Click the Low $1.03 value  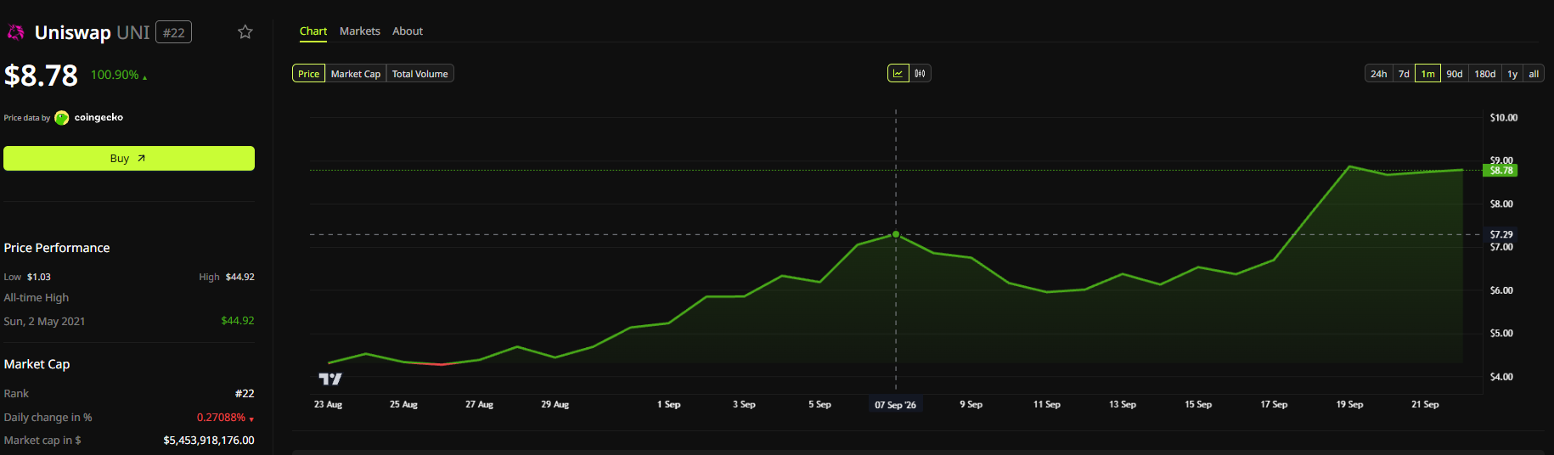click(39, 277)
